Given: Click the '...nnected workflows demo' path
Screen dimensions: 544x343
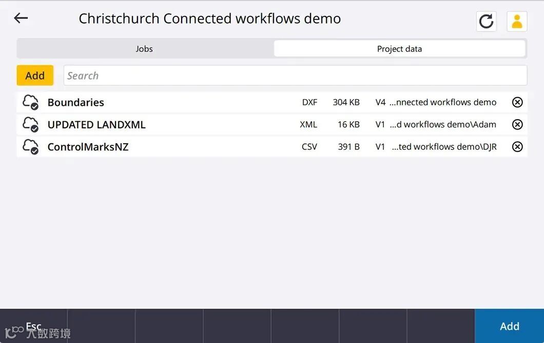Looking at the screenshot, I should point(443,102).
